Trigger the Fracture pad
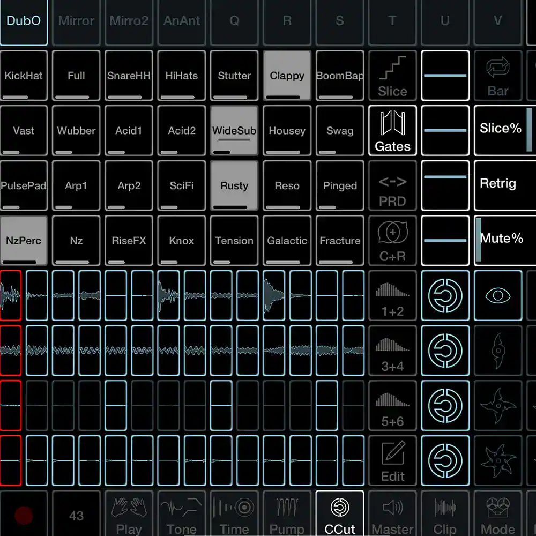 click(340, 241)
